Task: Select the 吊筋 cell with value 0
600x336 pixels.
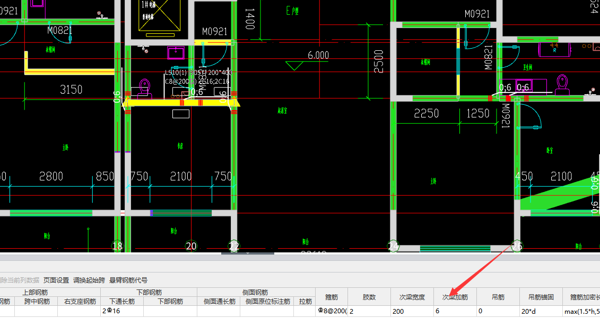Action: pyautogui.click(x=498, y=311)
